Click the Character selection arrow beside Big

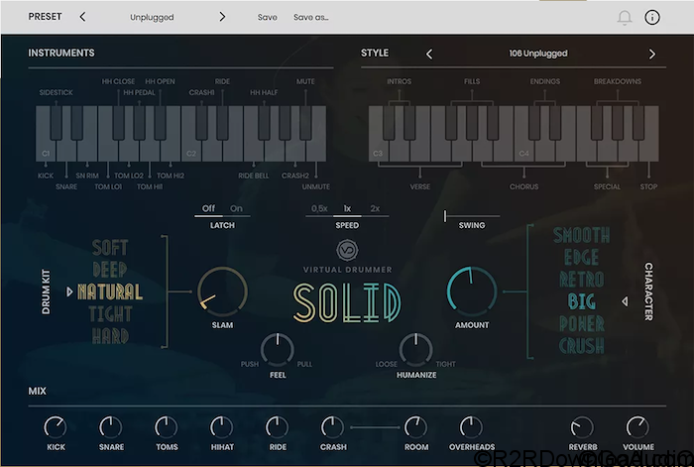point(625,301)
